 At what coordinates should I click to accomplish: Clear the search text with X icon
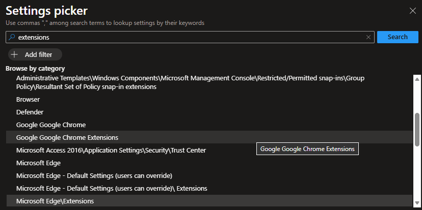[x=368, y=37]
